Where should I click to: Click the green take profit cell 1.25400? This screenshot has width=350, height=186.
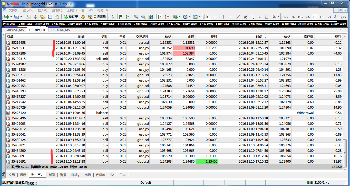pyautogui.click(x=206, y=162)
